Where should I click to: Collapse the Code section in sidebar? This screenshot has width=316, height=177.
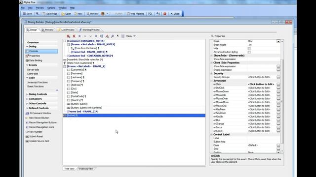(27, 78)
